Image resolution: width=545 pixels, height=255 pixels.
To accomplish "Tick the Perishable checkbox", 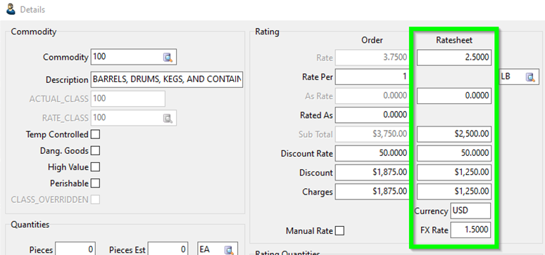I will pos(95,183).
